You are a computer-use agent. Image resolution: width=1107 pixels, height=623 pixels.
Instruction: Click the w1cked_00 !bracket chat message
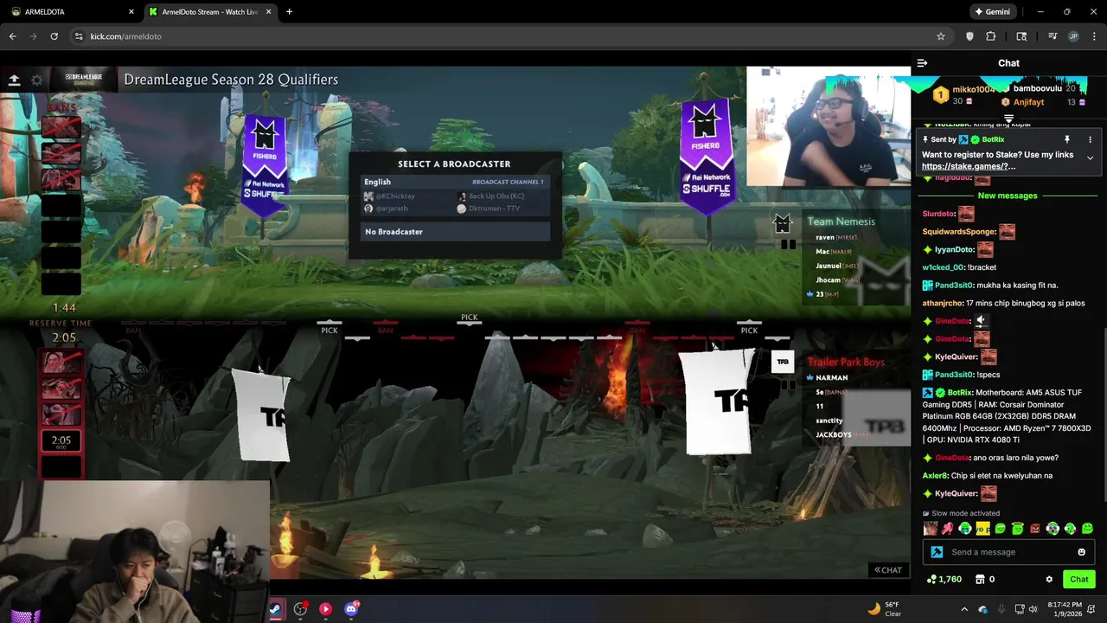click(959, 267)
